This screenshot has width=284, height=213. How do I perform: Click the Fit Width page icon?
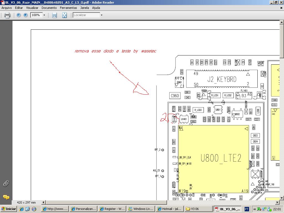point(54,15)
